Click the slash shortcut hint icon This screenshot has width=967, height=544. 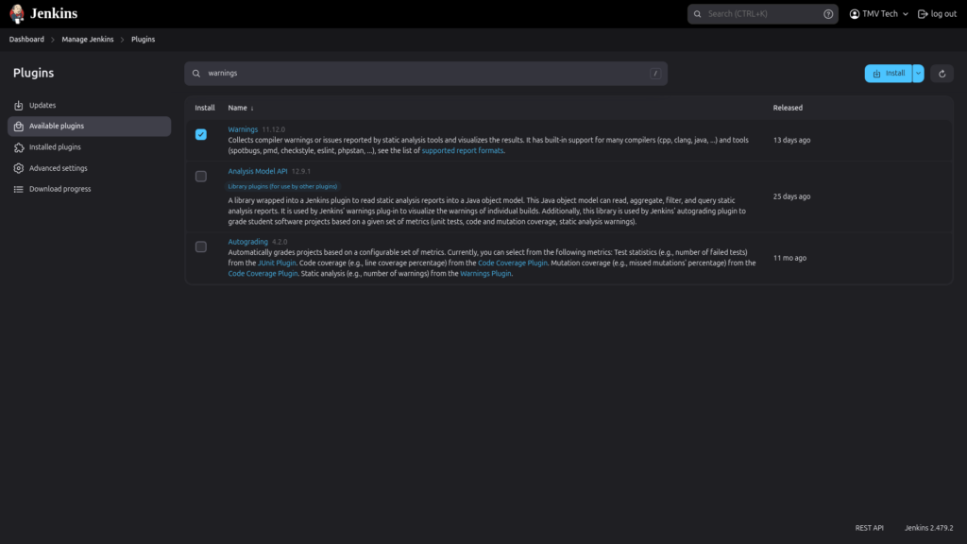[655, 74]
